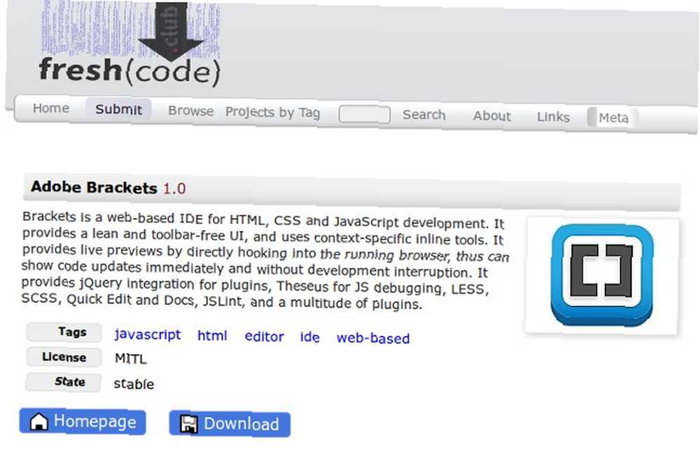Click the Brackets description paragraph

pos(265,261)
